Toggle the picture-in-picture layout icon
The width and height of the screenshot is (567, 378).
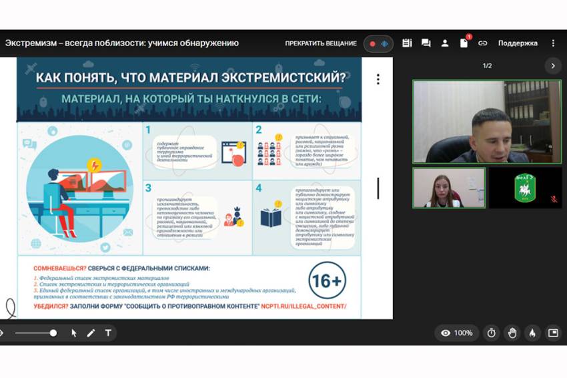pos(553,333)
